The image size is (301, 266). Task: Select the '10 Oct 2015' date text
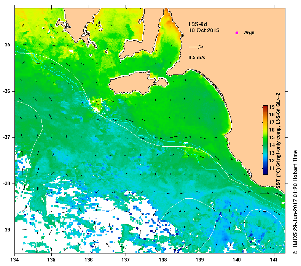click(204, 30)
